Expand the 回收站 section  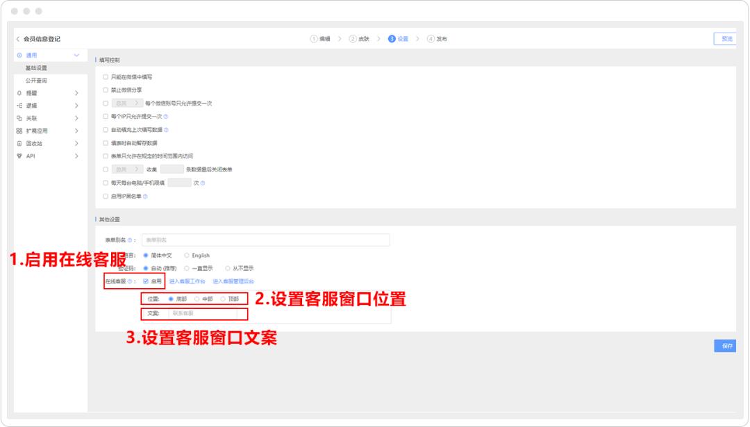point(76,144)
